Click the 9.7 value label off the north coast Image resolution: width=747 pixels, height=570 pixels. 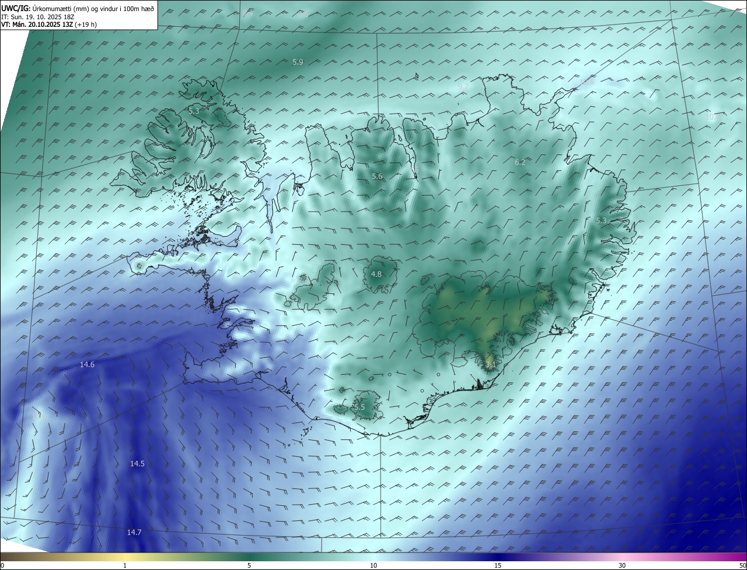[463, 86]
